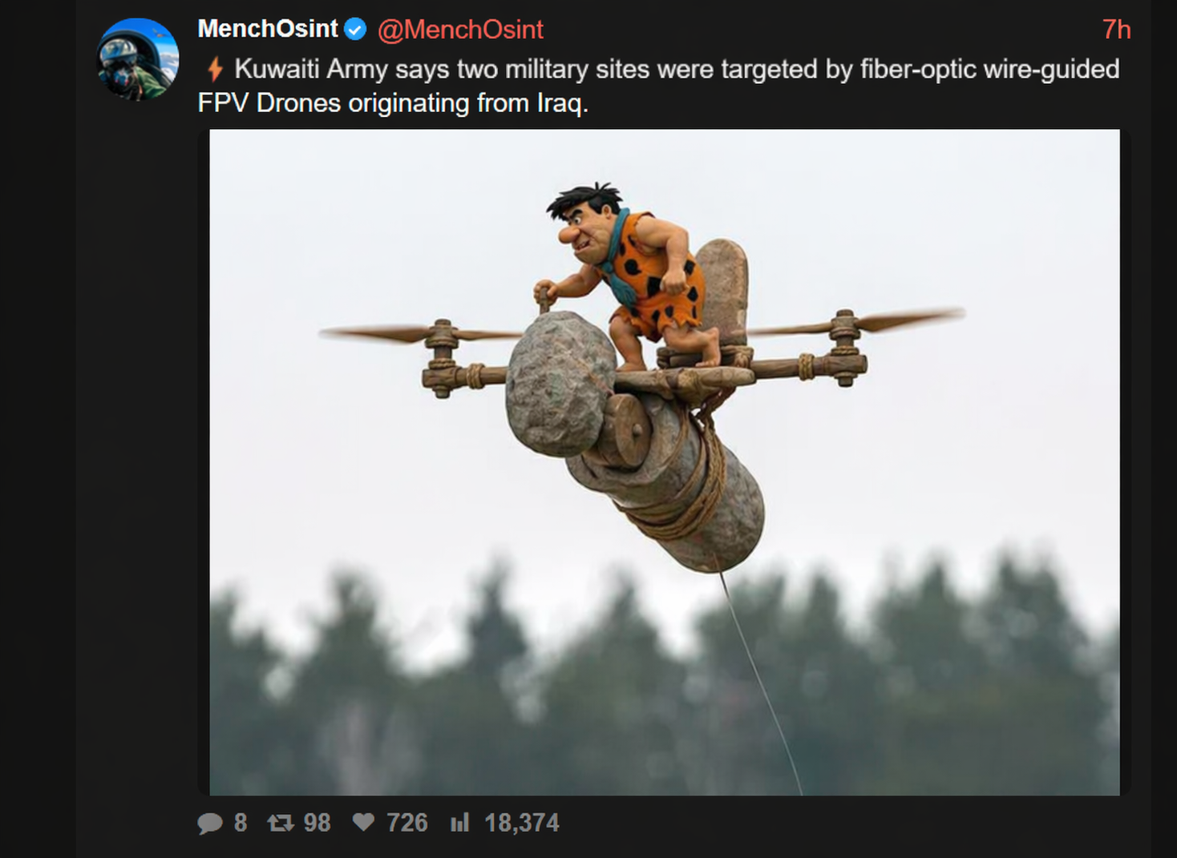The image size is (1177, 858).
Task: Click the view count 18,374
Action: [522, 823]
